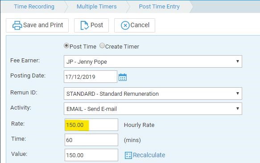Click the printer icon on Save and Print

(x=17, y=25)
